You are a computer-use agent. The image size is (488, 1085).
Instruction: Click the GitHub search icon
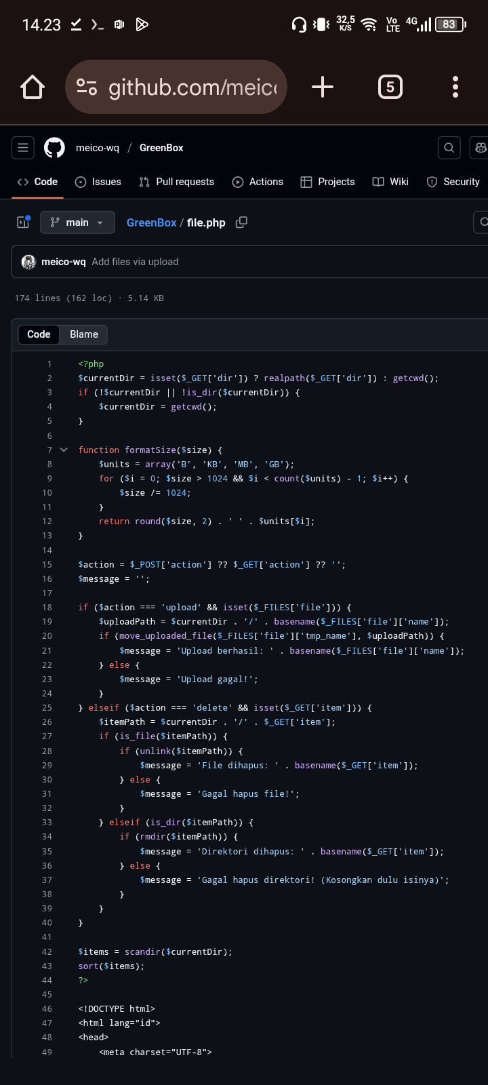coord(449,148)
